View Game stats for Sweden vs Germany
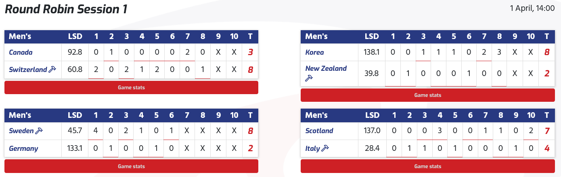The image size is (561, 177). coord(131,166)
